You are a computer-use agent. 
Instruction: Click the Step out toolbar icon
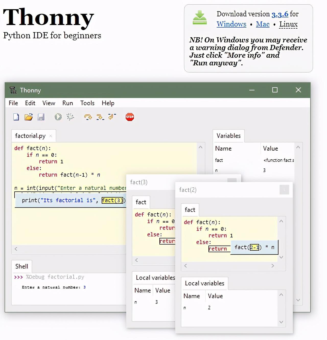pyautogui.click(x=112, y=117)
